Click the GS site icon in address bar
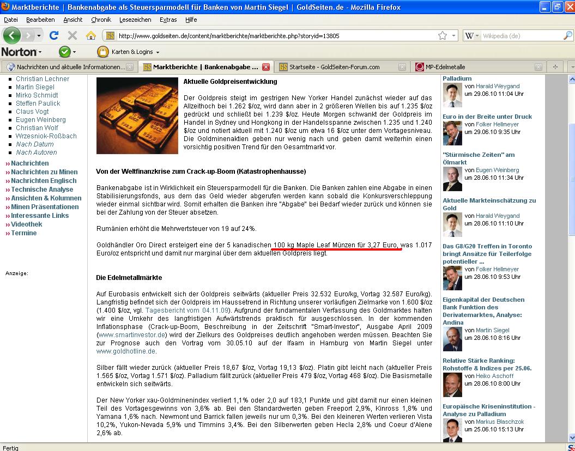 (110, 35)
